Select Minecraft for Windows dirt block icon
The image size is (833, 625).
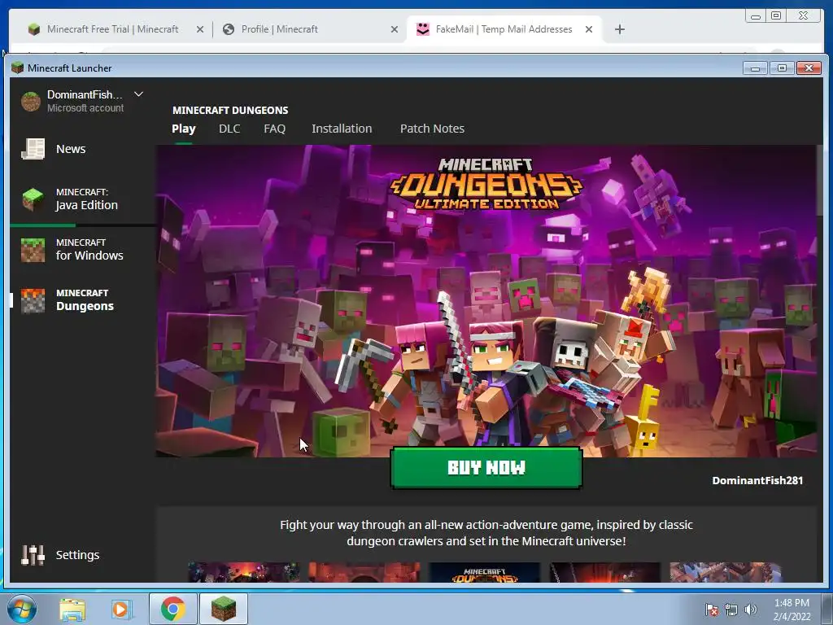[x=33, y=250]
